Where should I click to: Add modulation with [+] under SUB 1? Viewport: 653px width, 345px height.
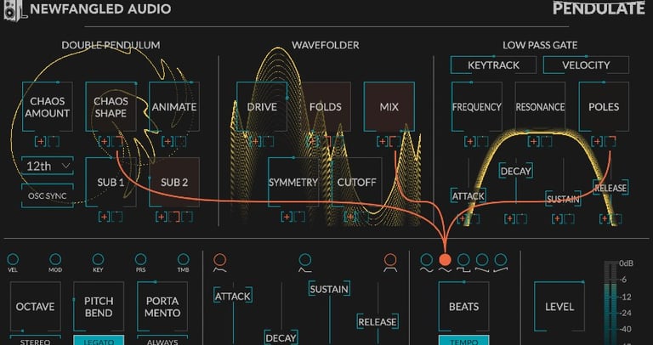[104, 217]
